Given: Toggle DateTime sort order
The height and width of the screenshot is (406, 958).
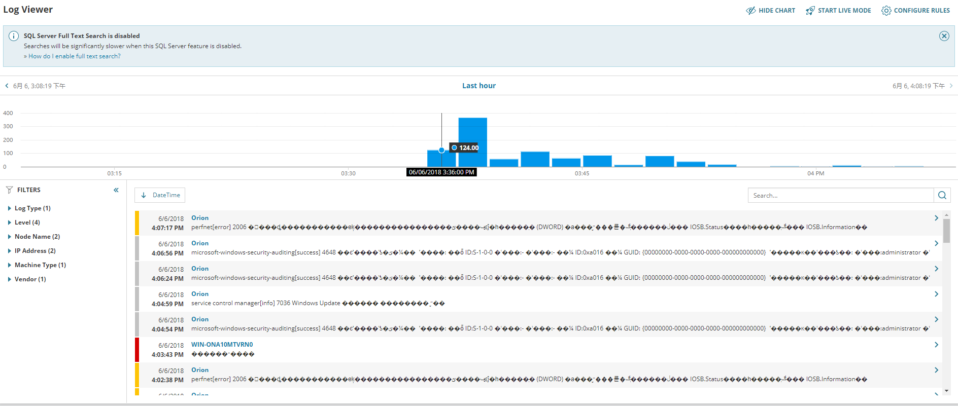Looking at the screenshot, I should tap(160, 195).
